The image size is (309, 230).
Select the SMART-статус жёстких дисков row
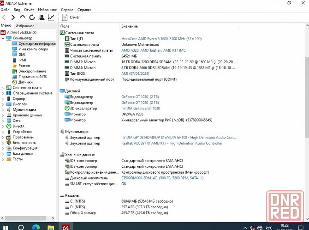148,184
